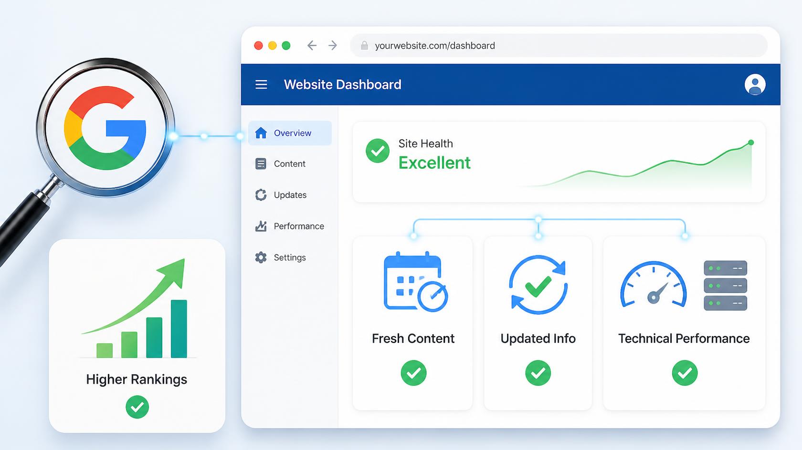Click the document icon beside Content
This screenshot has width=802, height=450.
pos(261,164)
